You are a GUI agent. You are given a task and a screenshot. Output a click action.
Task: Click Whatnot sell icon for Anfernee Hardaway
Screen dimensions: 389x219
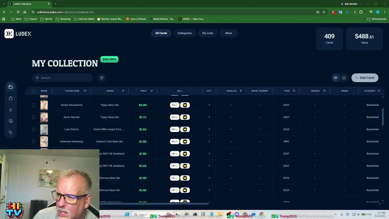pos(185,141)
